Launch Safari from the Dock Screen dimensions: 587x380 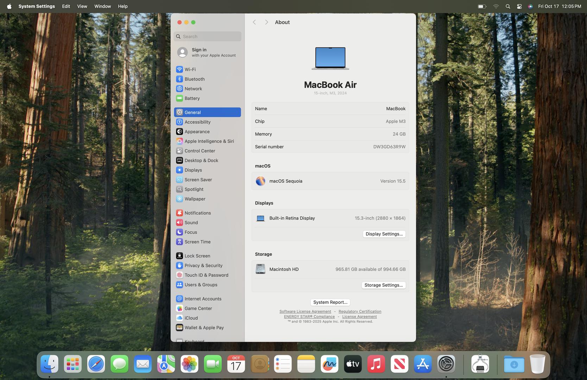[x=96, y=364]
